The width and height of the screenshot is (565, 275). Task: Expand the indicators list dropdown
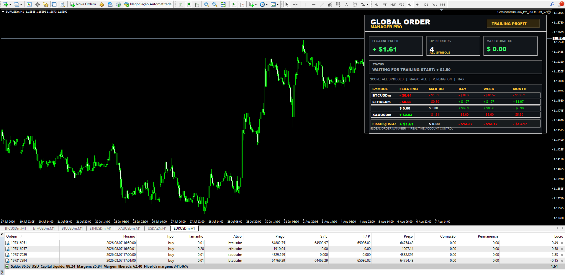[256, 5]
